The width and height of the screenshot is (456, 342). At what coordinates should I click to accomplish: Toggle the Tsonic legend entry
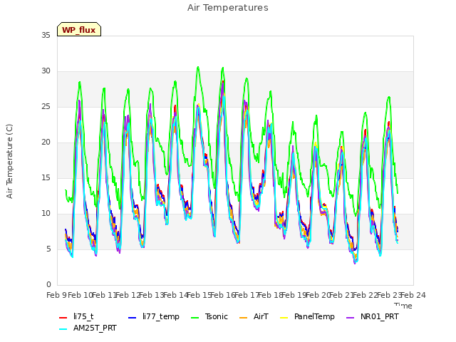click(x=209, y=316)
